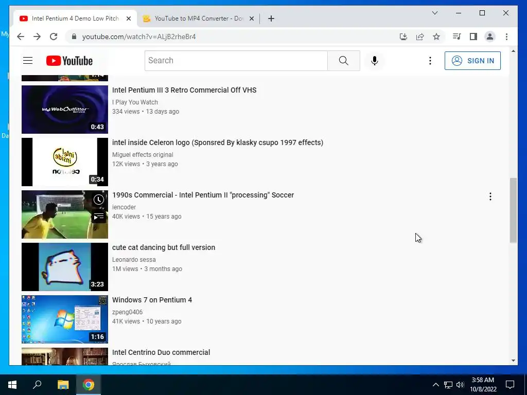Start voice search with microphone

(x=375, y=61)
